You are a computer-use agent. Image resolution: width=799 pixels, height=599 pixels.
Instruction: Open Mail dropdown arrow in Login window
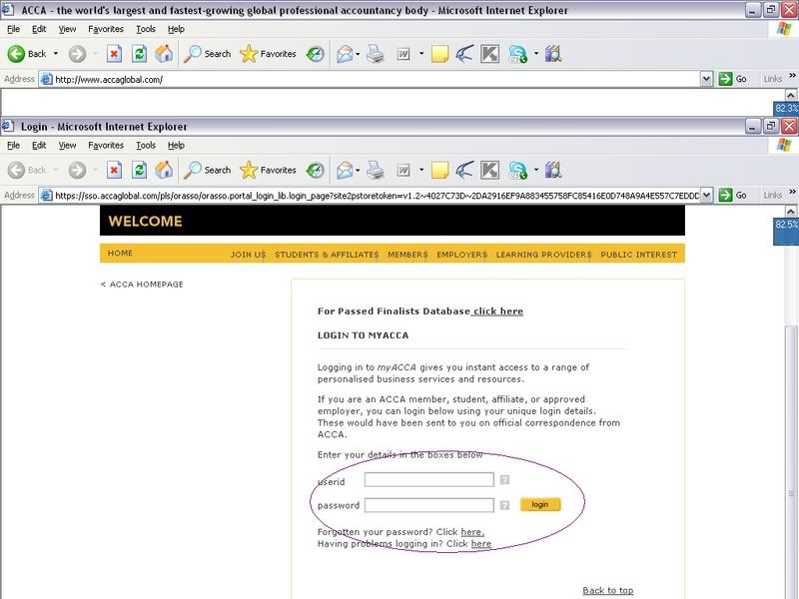[x=358, y=170]
